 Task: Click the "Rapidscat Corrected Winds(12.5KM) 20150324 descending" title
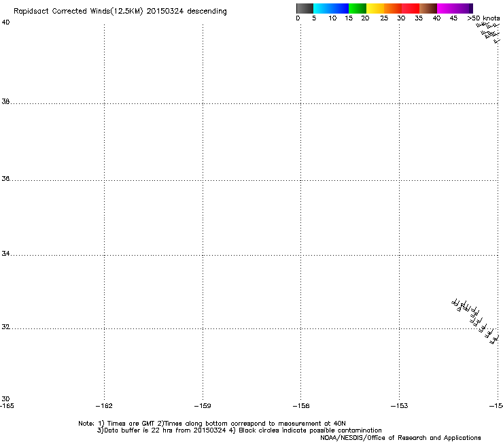pyautogui.click(x=120, y=12)
